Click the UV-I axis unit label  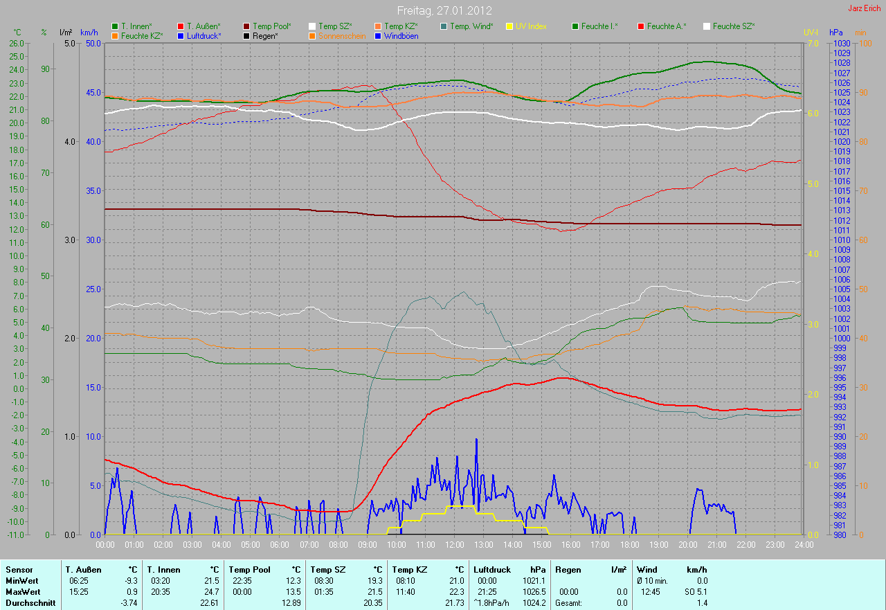(810, 33)
